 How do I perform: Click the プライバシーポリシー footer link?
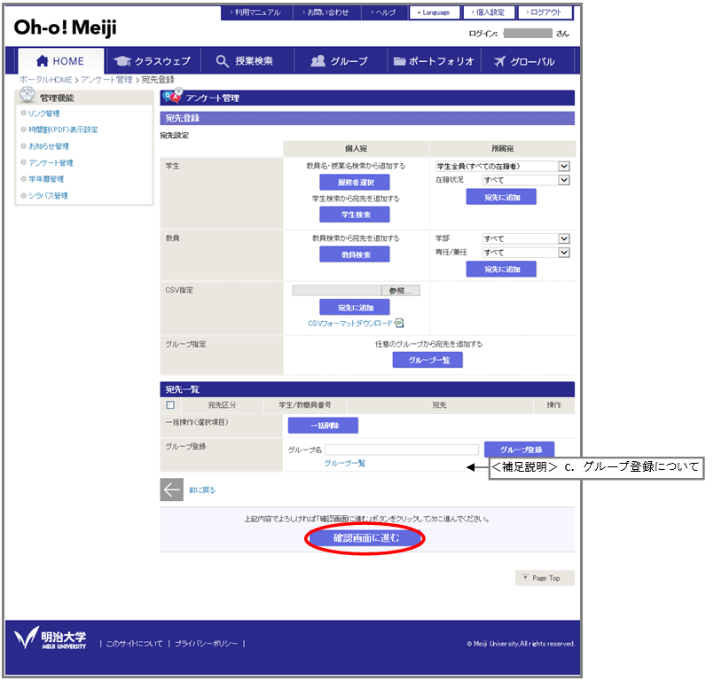pos(206,643)
